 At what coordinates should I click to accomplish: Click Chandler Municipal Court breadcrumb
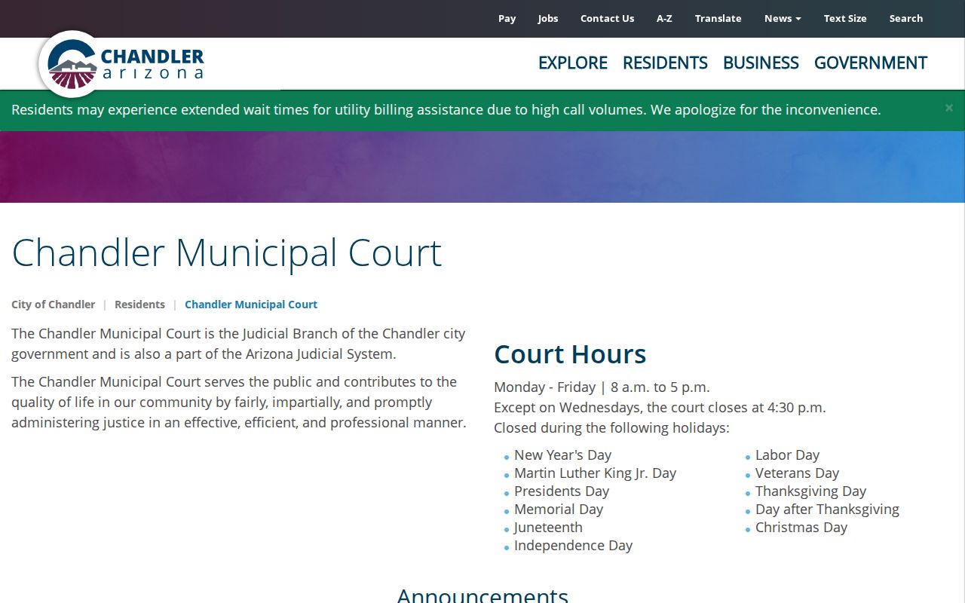pos(251,305)
